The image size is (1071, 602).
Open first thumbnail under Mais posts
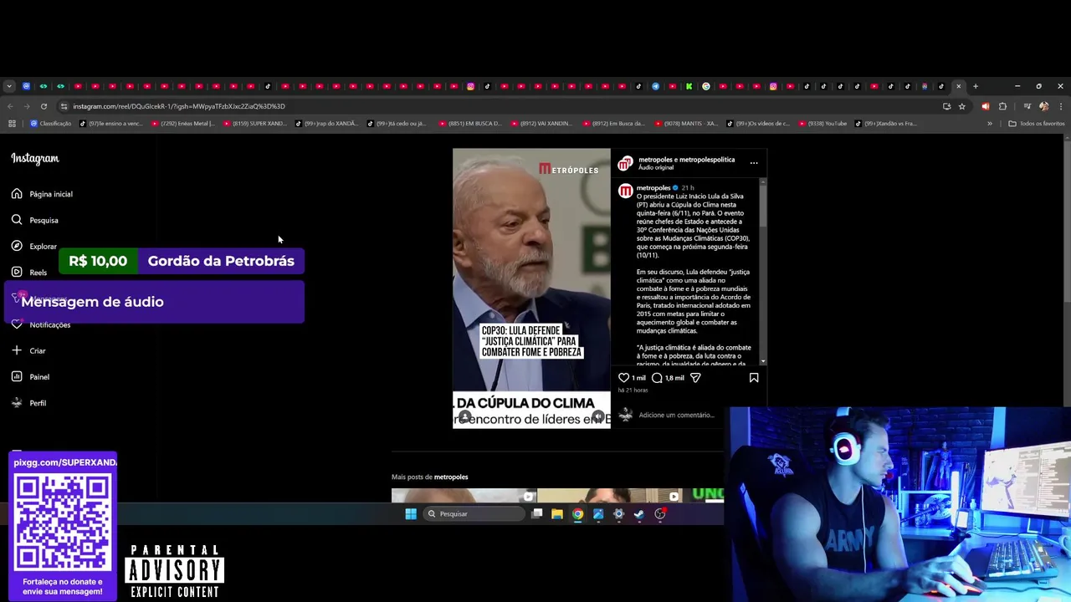click(464, 496)
